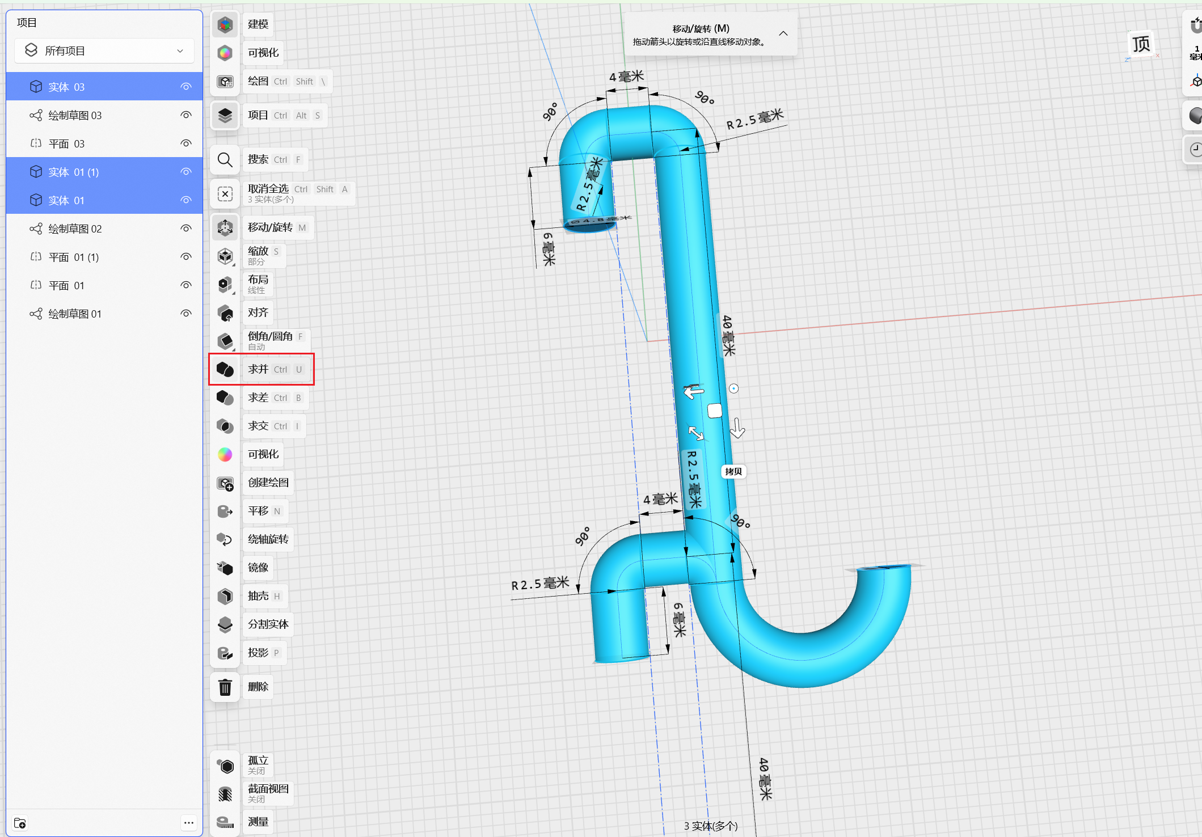The width and height of the screenshot is (1202, 837).
Task: Open the 搜索 magnifier icon
Action: click(x=225, y=160)
